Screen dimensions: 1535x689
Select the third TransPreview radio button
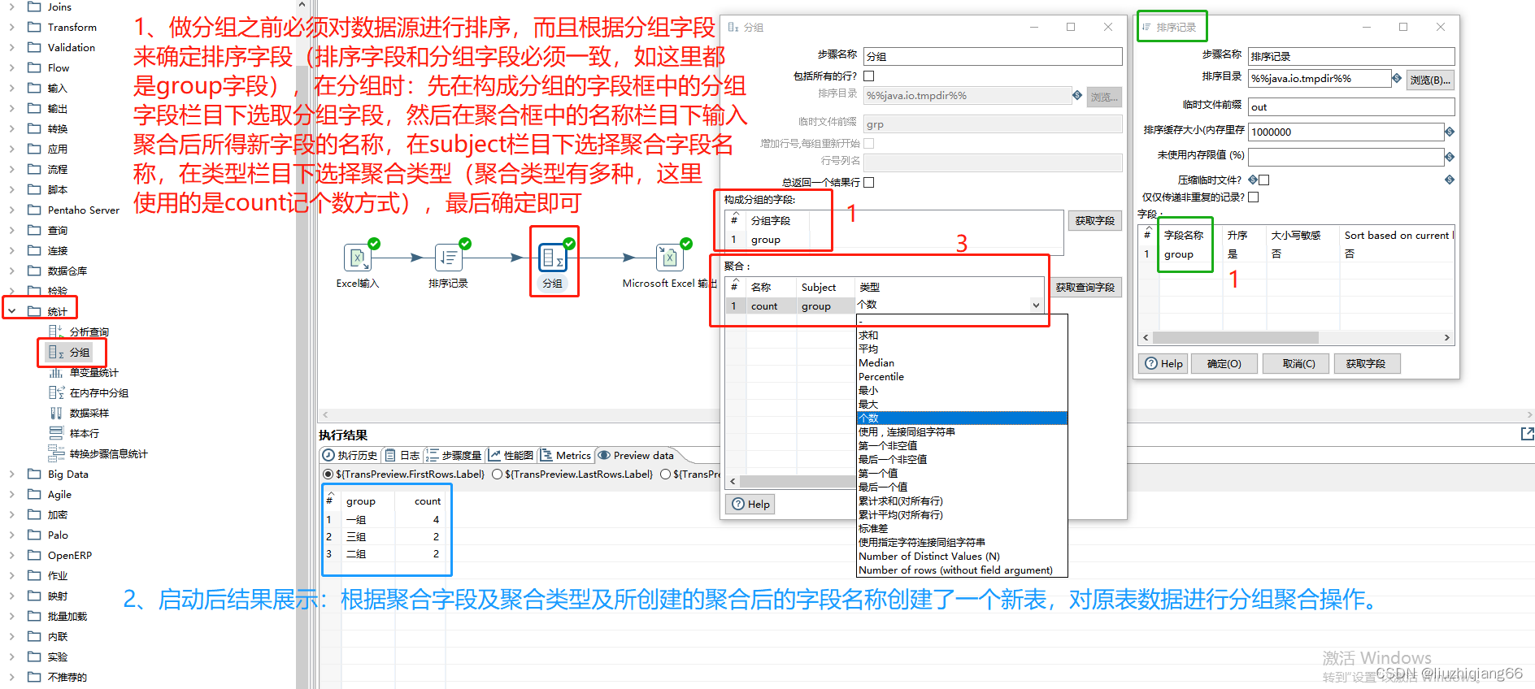(665, 474)
